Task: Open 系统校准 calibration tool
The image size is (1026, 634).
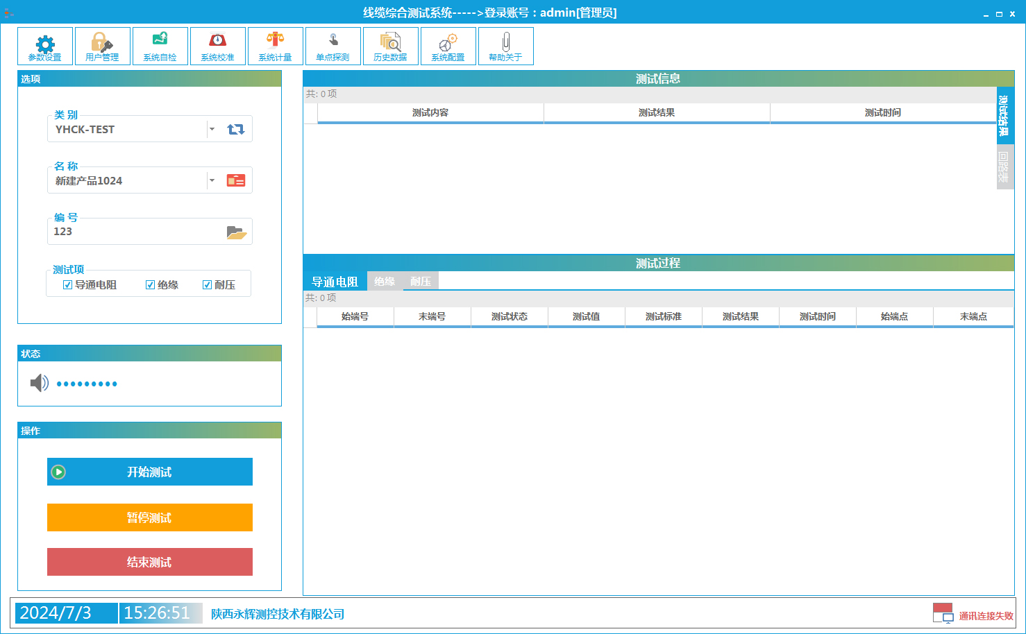Action: [218, 46]
